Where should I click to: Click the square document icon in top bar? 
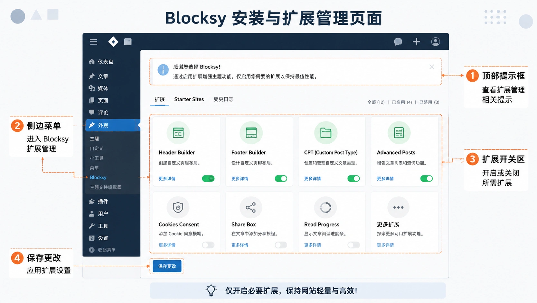click(x=128, y=42)
